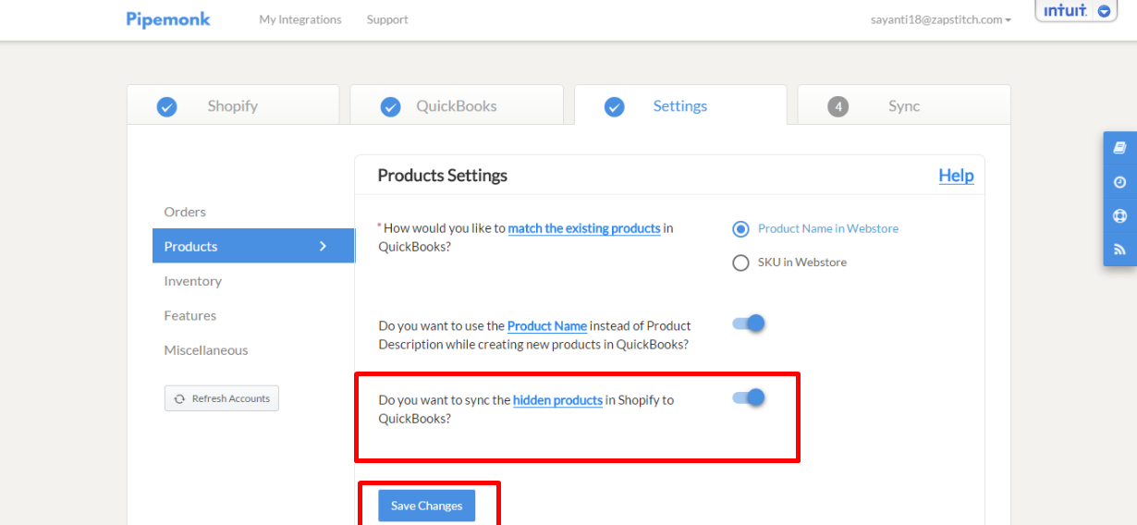
Task: Switch to the Sync tab
Action: click(904, 104)
